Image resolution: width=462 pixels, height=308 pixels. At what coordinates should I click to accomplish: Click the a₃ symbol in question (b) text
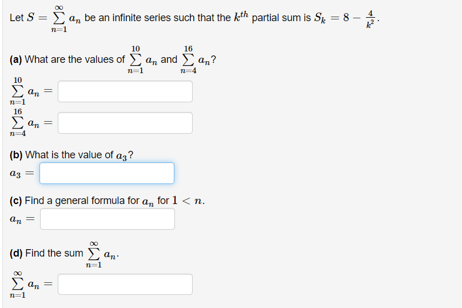coord(121,156)
